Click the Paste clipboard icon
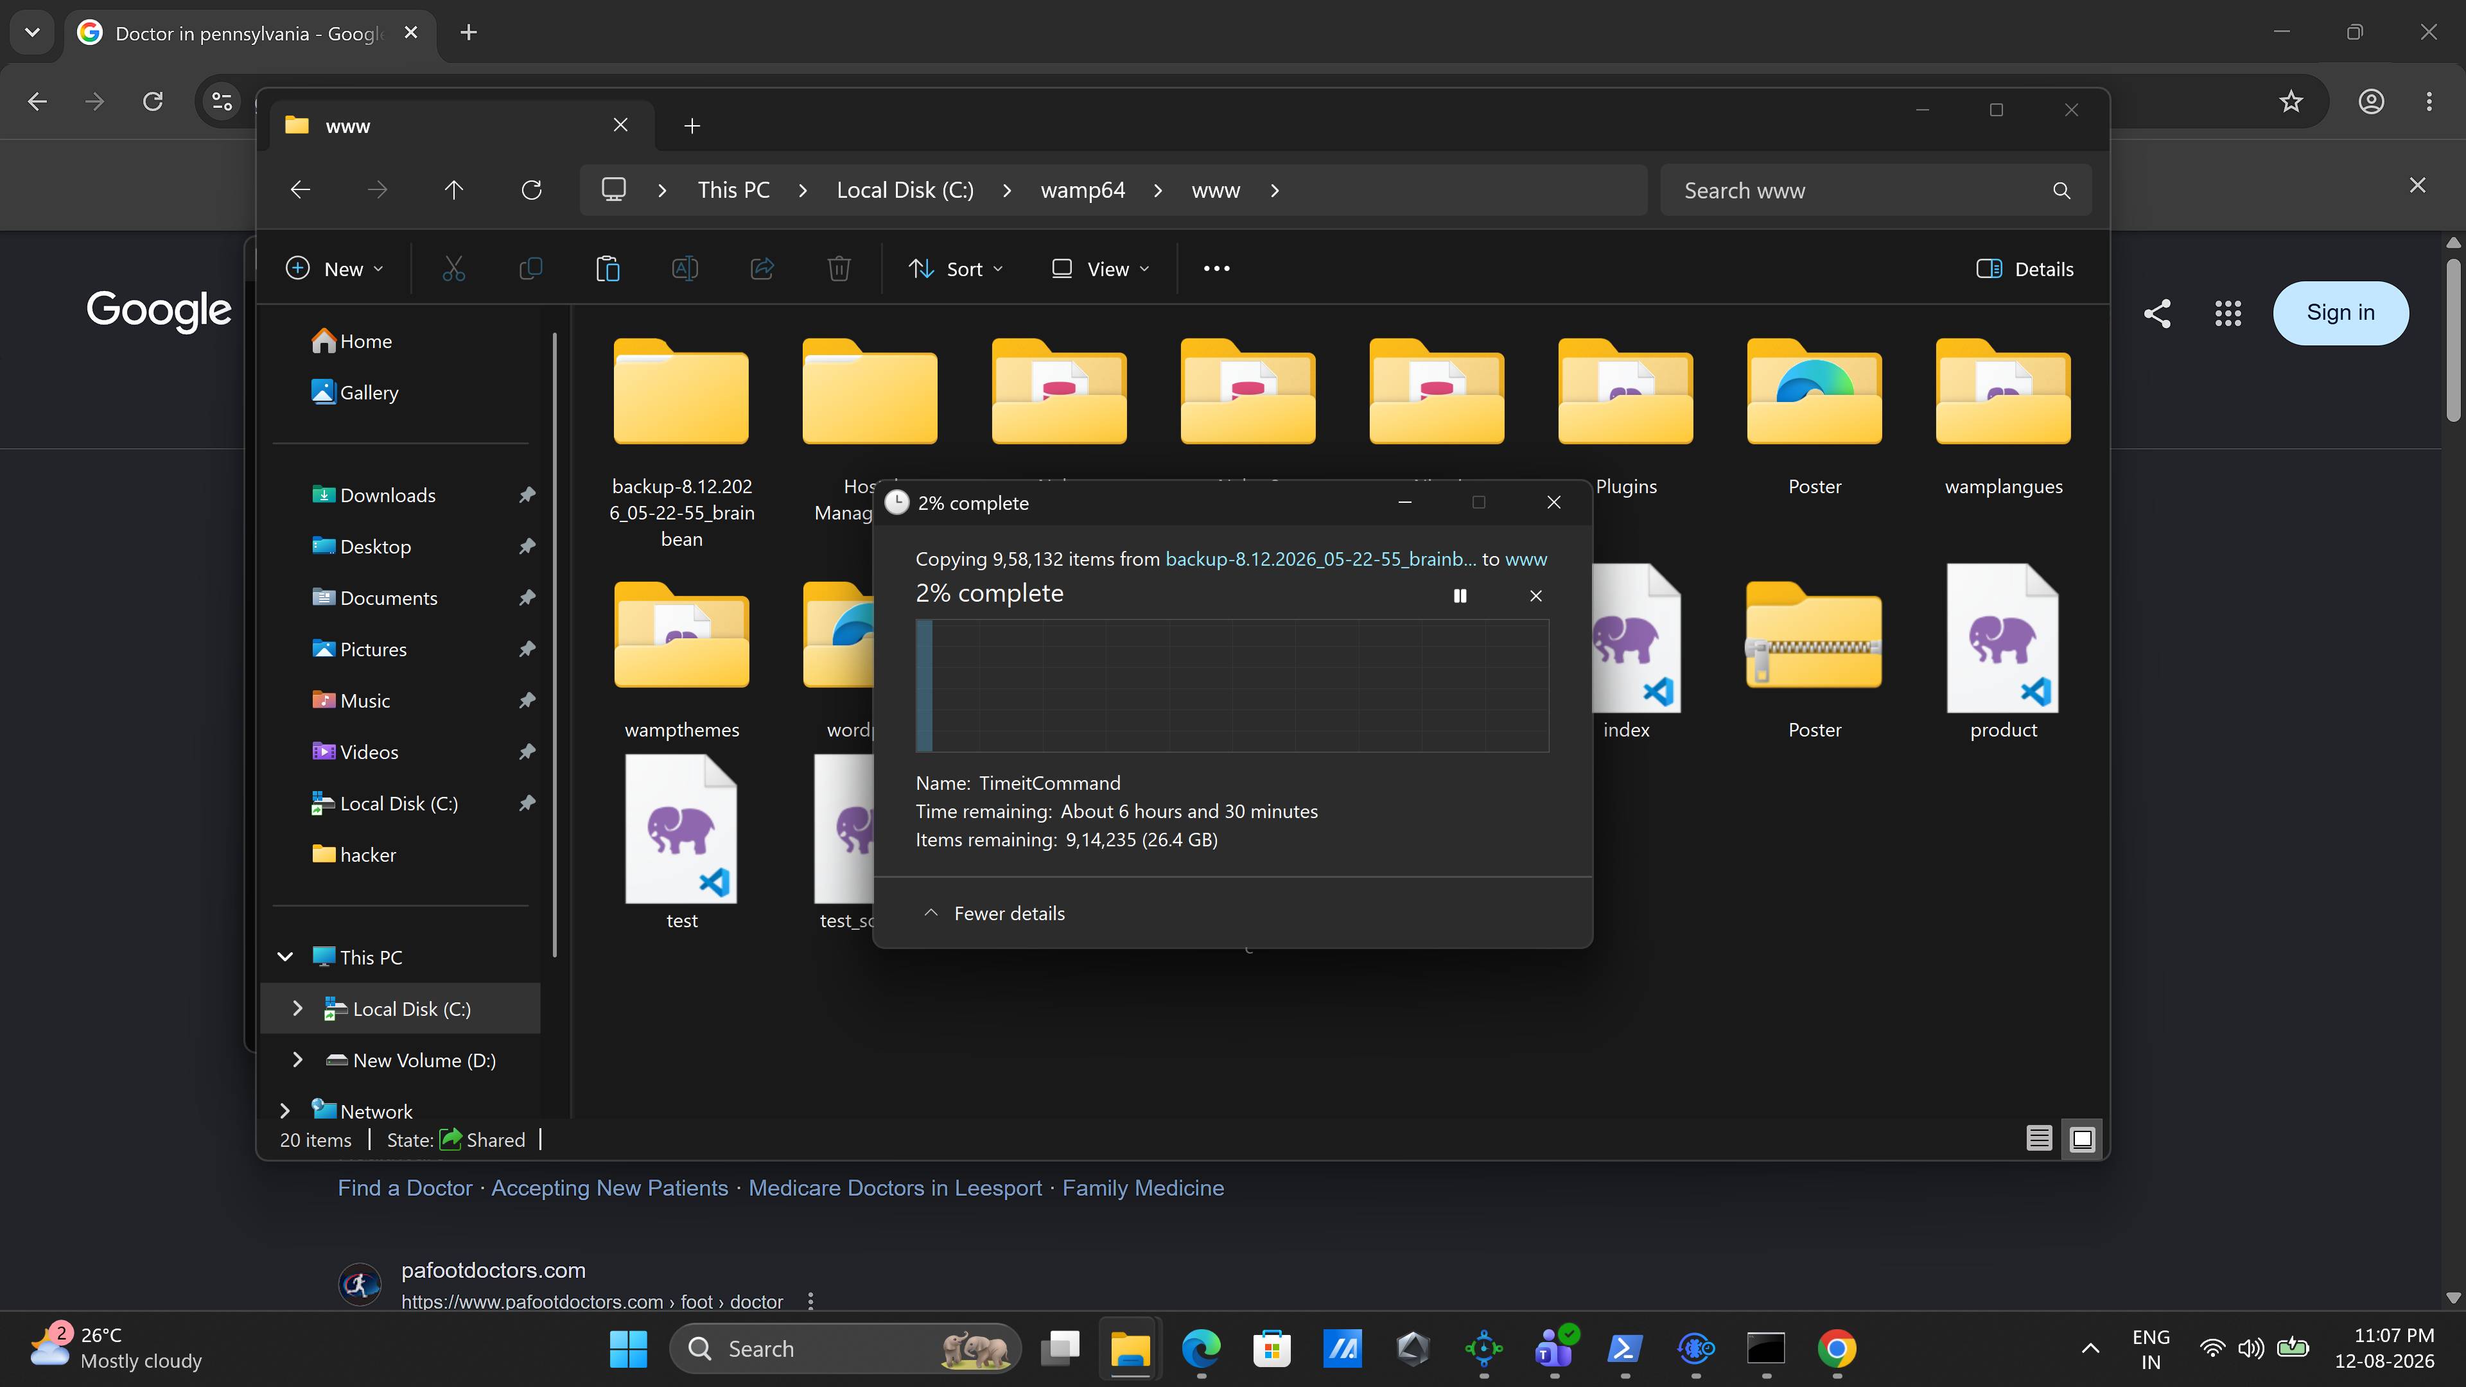 click(608, 269)
